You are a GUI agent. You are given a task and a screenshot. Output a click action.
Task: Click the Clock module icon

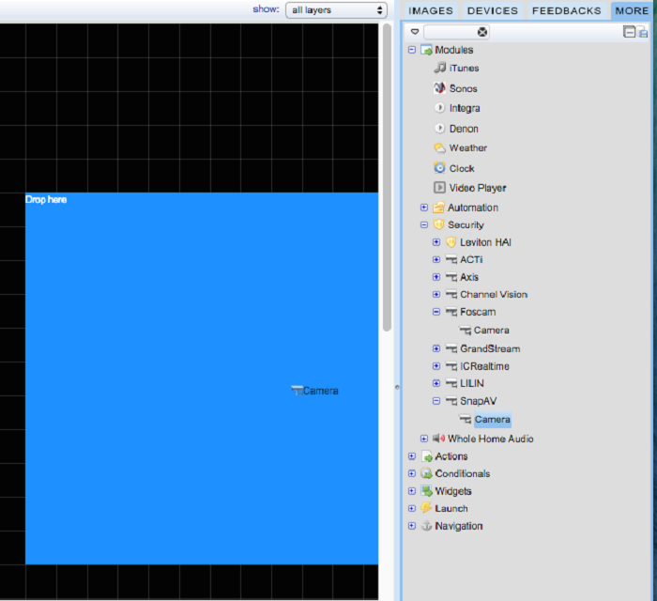click(439, 168)
